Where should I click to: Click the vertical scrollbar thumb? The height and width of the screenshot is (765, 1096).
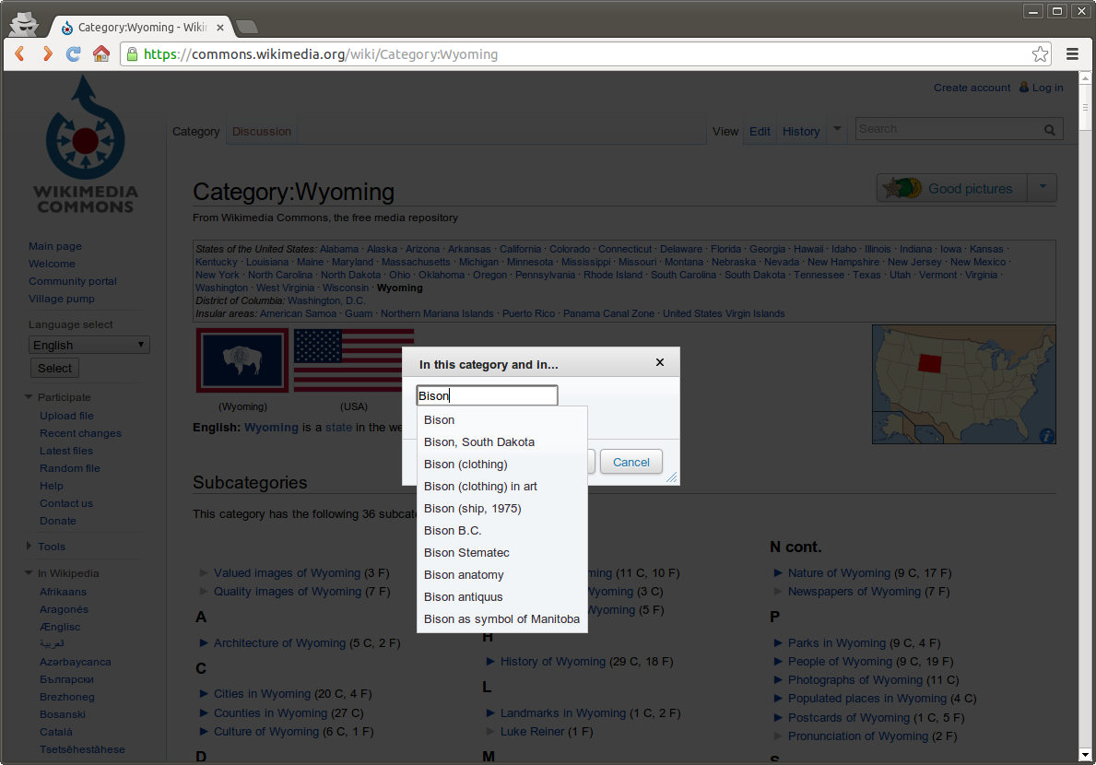1085,108
